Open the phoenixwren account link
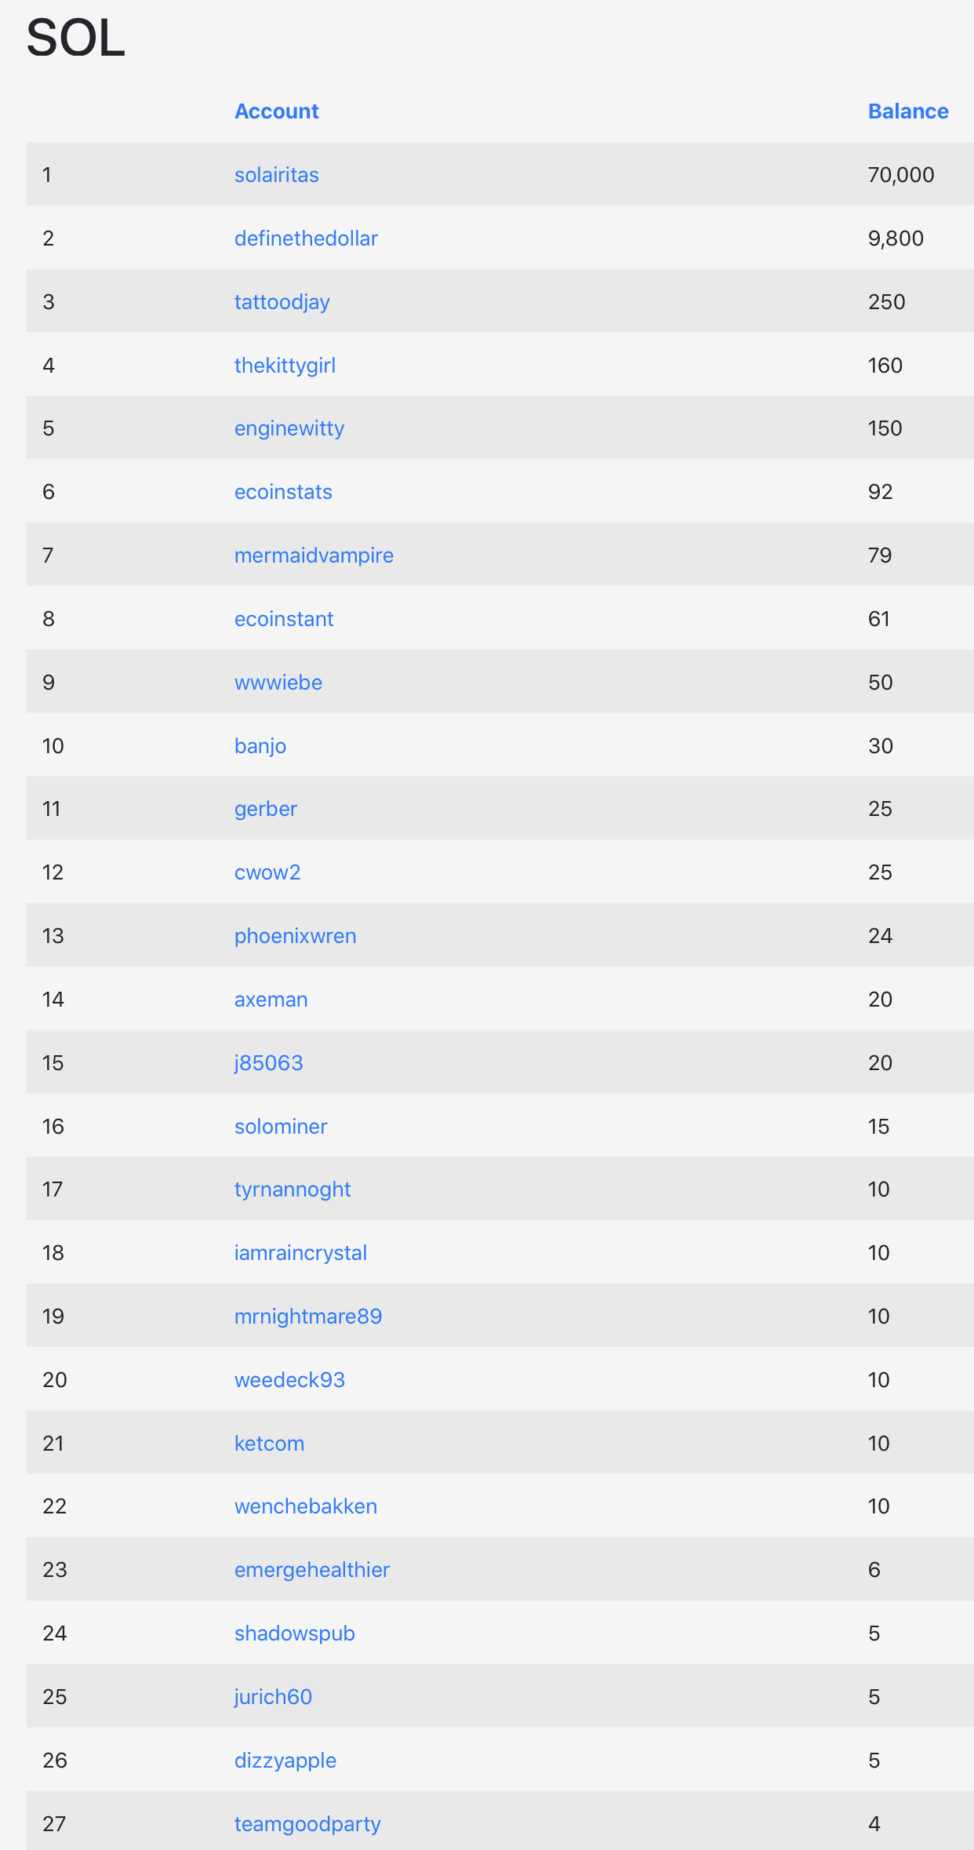This screenshot has width=974, height=1850. click(295, 936)
